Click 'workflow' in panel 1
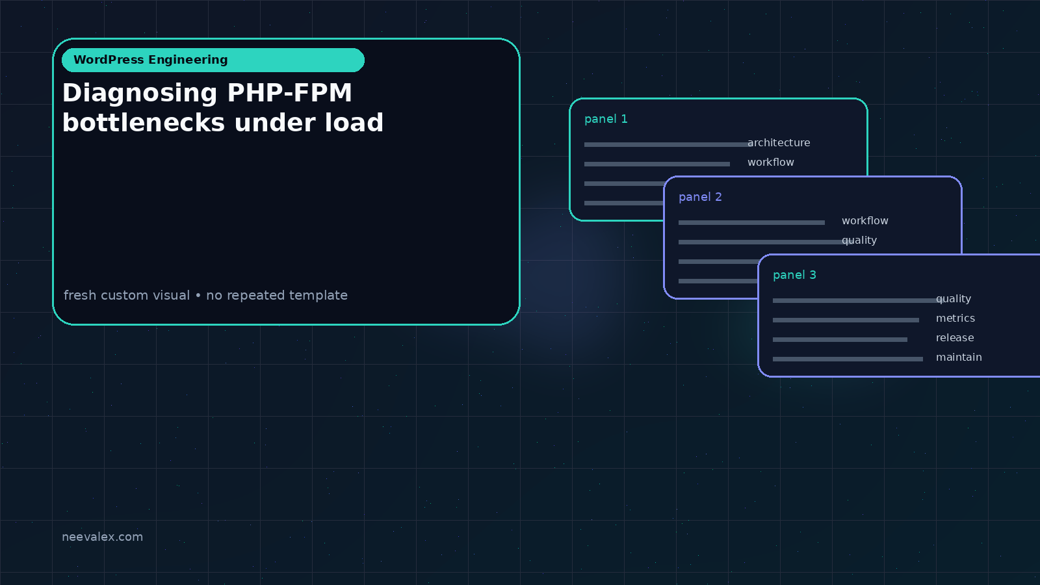This screenshot has height=585, width=1040. 771,162
